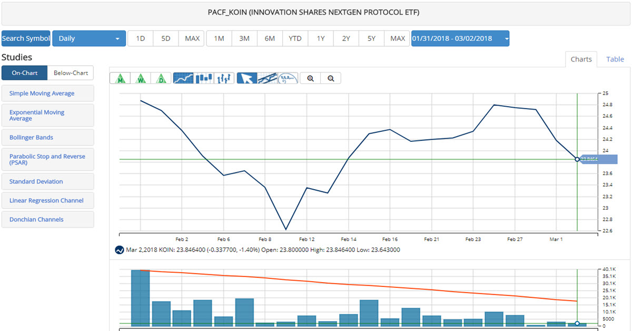Switch to the Table tab
This screenshot has height=331, width=632.
coord(615,59)
